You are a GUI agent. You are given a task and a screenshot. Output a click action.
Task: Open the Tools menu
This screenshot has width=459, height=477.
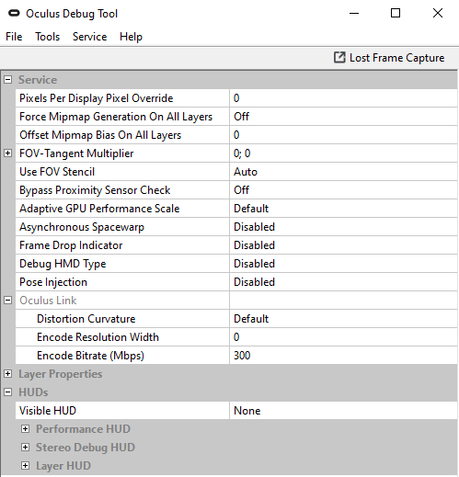(x=48, y=37)
